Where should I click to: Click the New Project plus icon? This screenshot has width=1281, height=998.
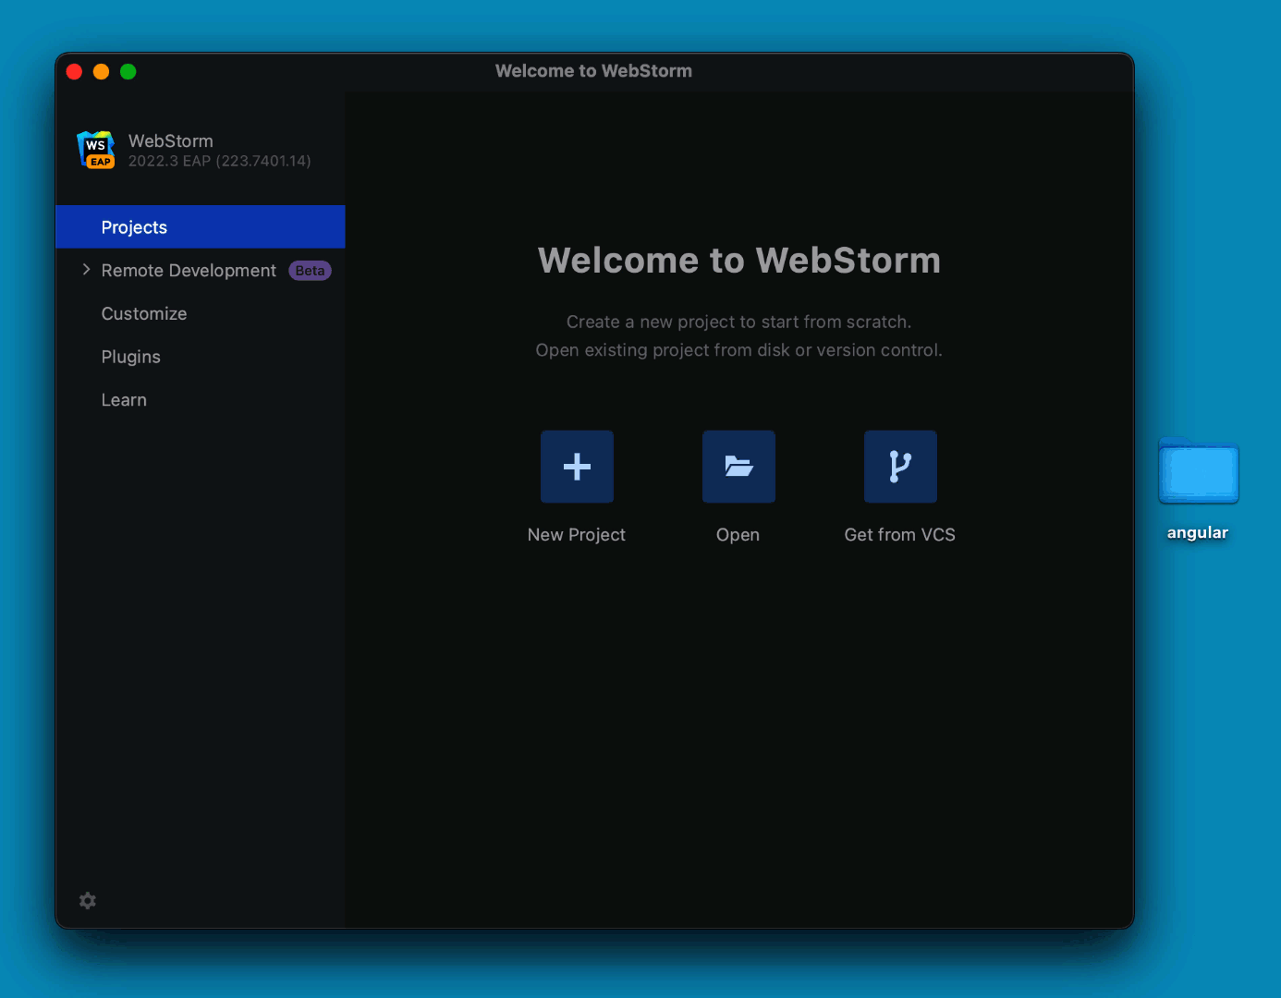pyautogui.click(x=576, y=467)
